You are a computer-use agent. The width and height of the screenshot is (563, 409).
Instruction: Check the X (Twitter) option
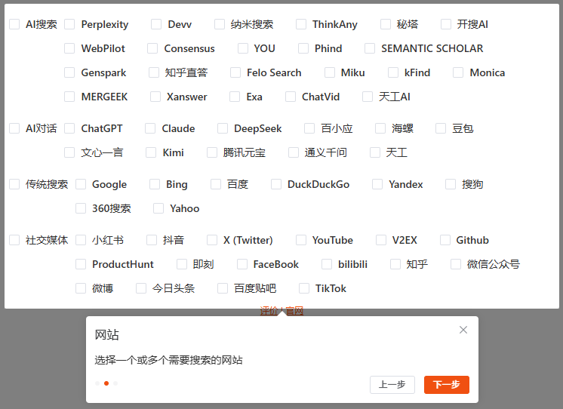(212, 240)
